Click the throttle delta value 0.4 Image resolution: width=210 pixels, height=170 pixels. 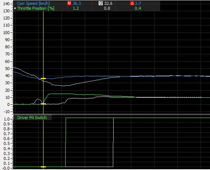click(138, 8)
